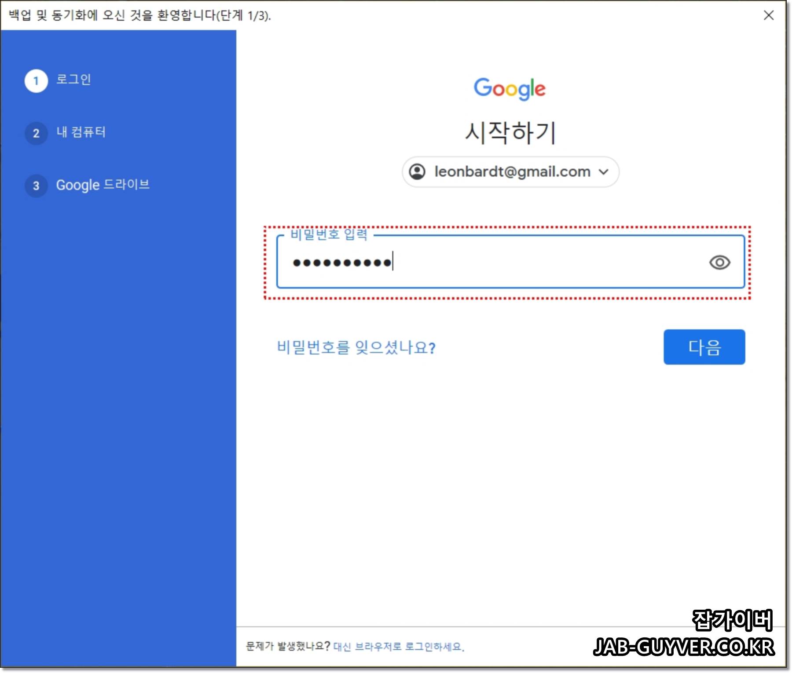
Task: Open the leonbardt@gmail.com account switcher dropdown
Action: (x=510, y=171)
